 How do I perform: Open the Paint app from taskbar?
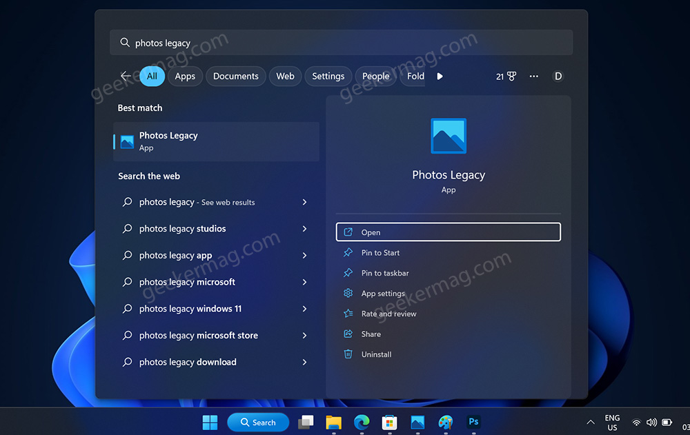click(445, 422)
